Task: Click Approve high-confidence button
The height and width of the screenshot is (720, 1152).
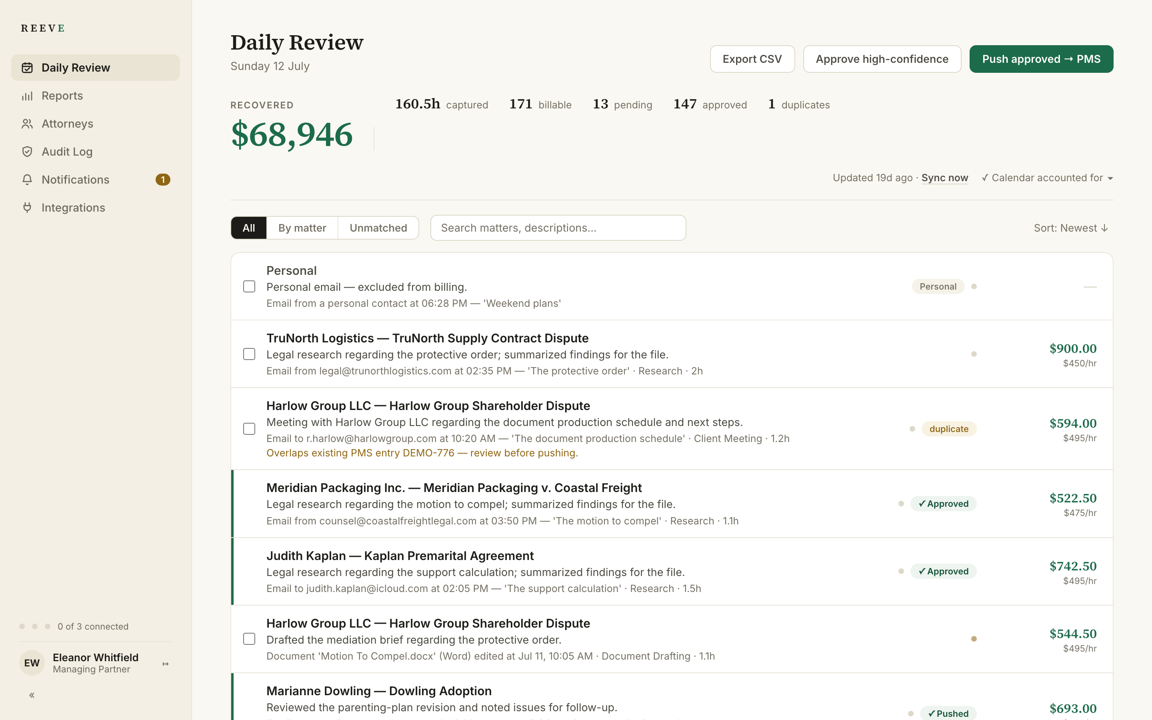Action: coord(882,59)
